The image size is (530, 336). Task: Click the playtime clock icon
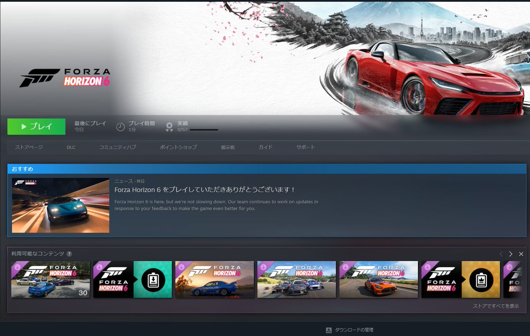click(x=121, y=127)
